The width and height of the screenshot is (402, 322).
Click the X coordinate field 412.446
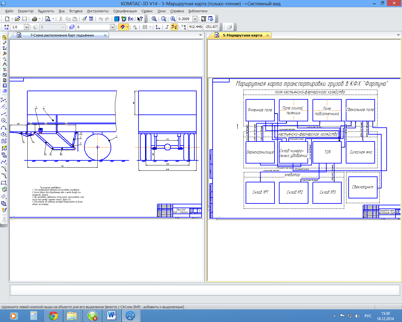click(195, 27)
